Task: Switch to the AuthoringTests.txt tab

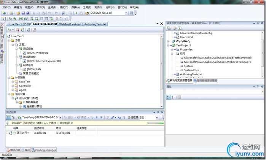Action: 95,24
